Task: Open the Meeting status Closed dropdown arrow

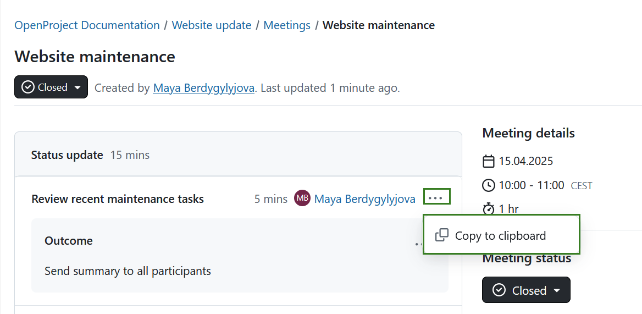Action: click(557, 290)
